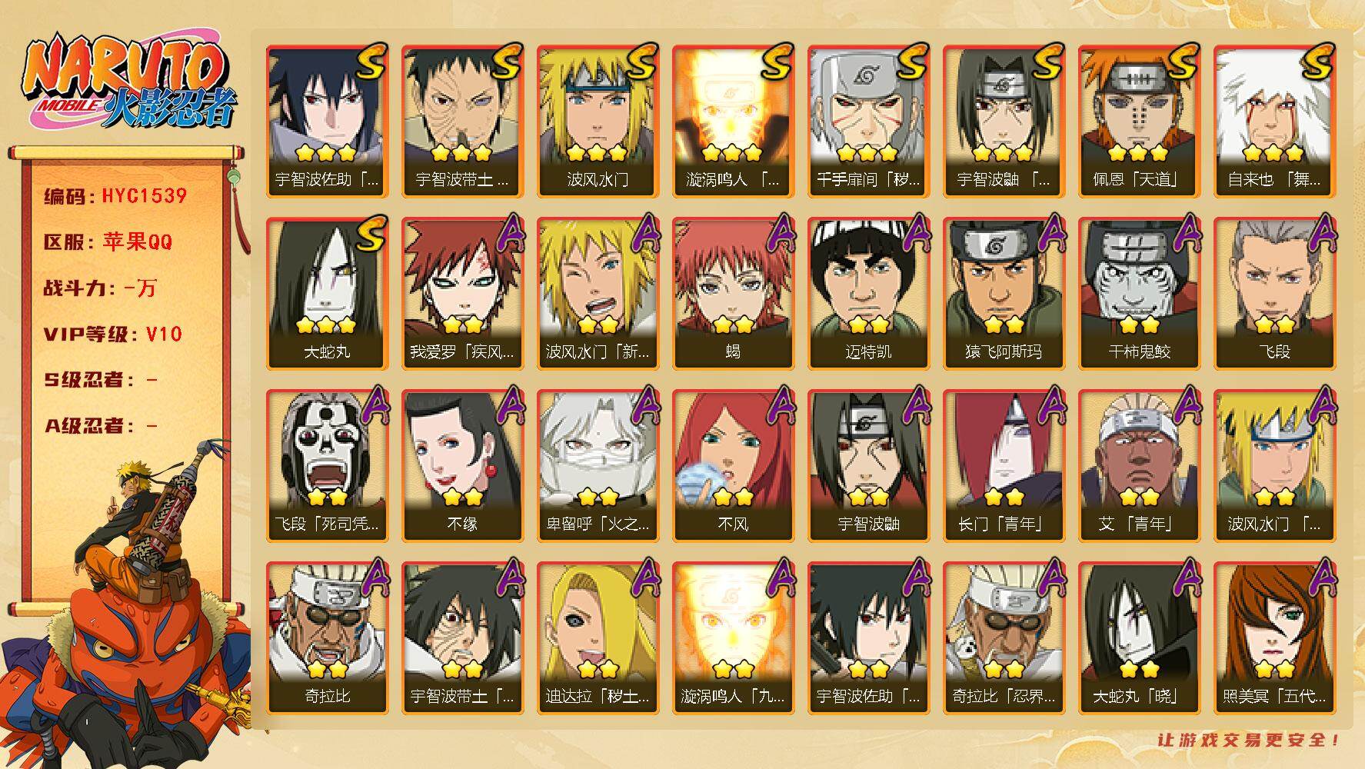Click the 编码 HYC1539 account code text
1365x769 pixels.
115,196
